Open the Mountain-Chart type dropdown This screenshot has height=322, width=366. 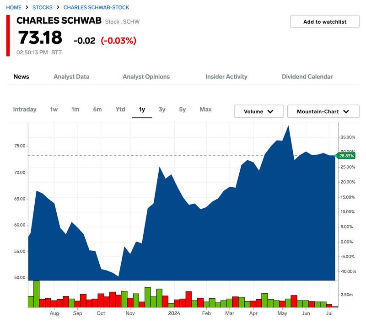pyautogui.click(x=323, y=111)
